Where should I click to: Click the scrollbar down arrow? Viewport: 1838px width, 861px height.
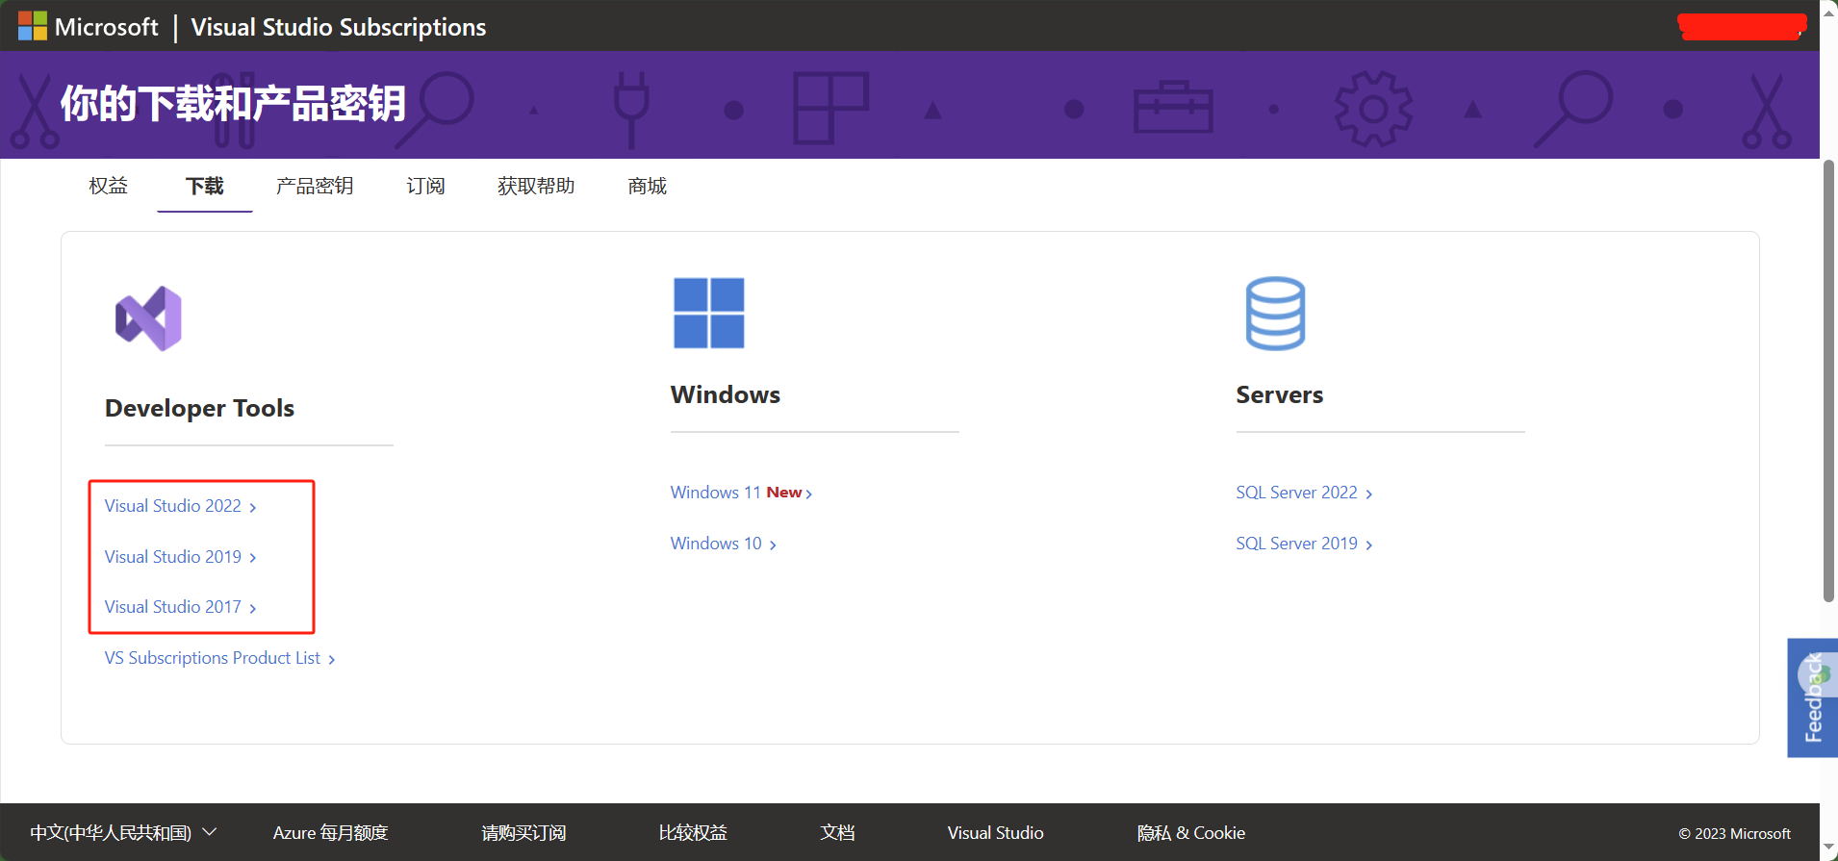[x=1829, y=849]
